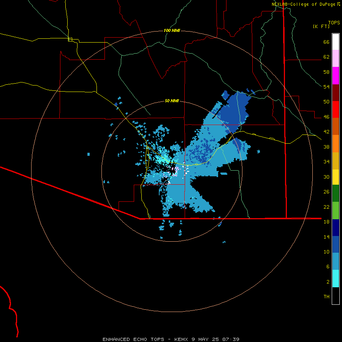Image resolution: width=342 pixels, height=342 pixels.
Task: Click the legend value 2
Action: pos(328,282)
